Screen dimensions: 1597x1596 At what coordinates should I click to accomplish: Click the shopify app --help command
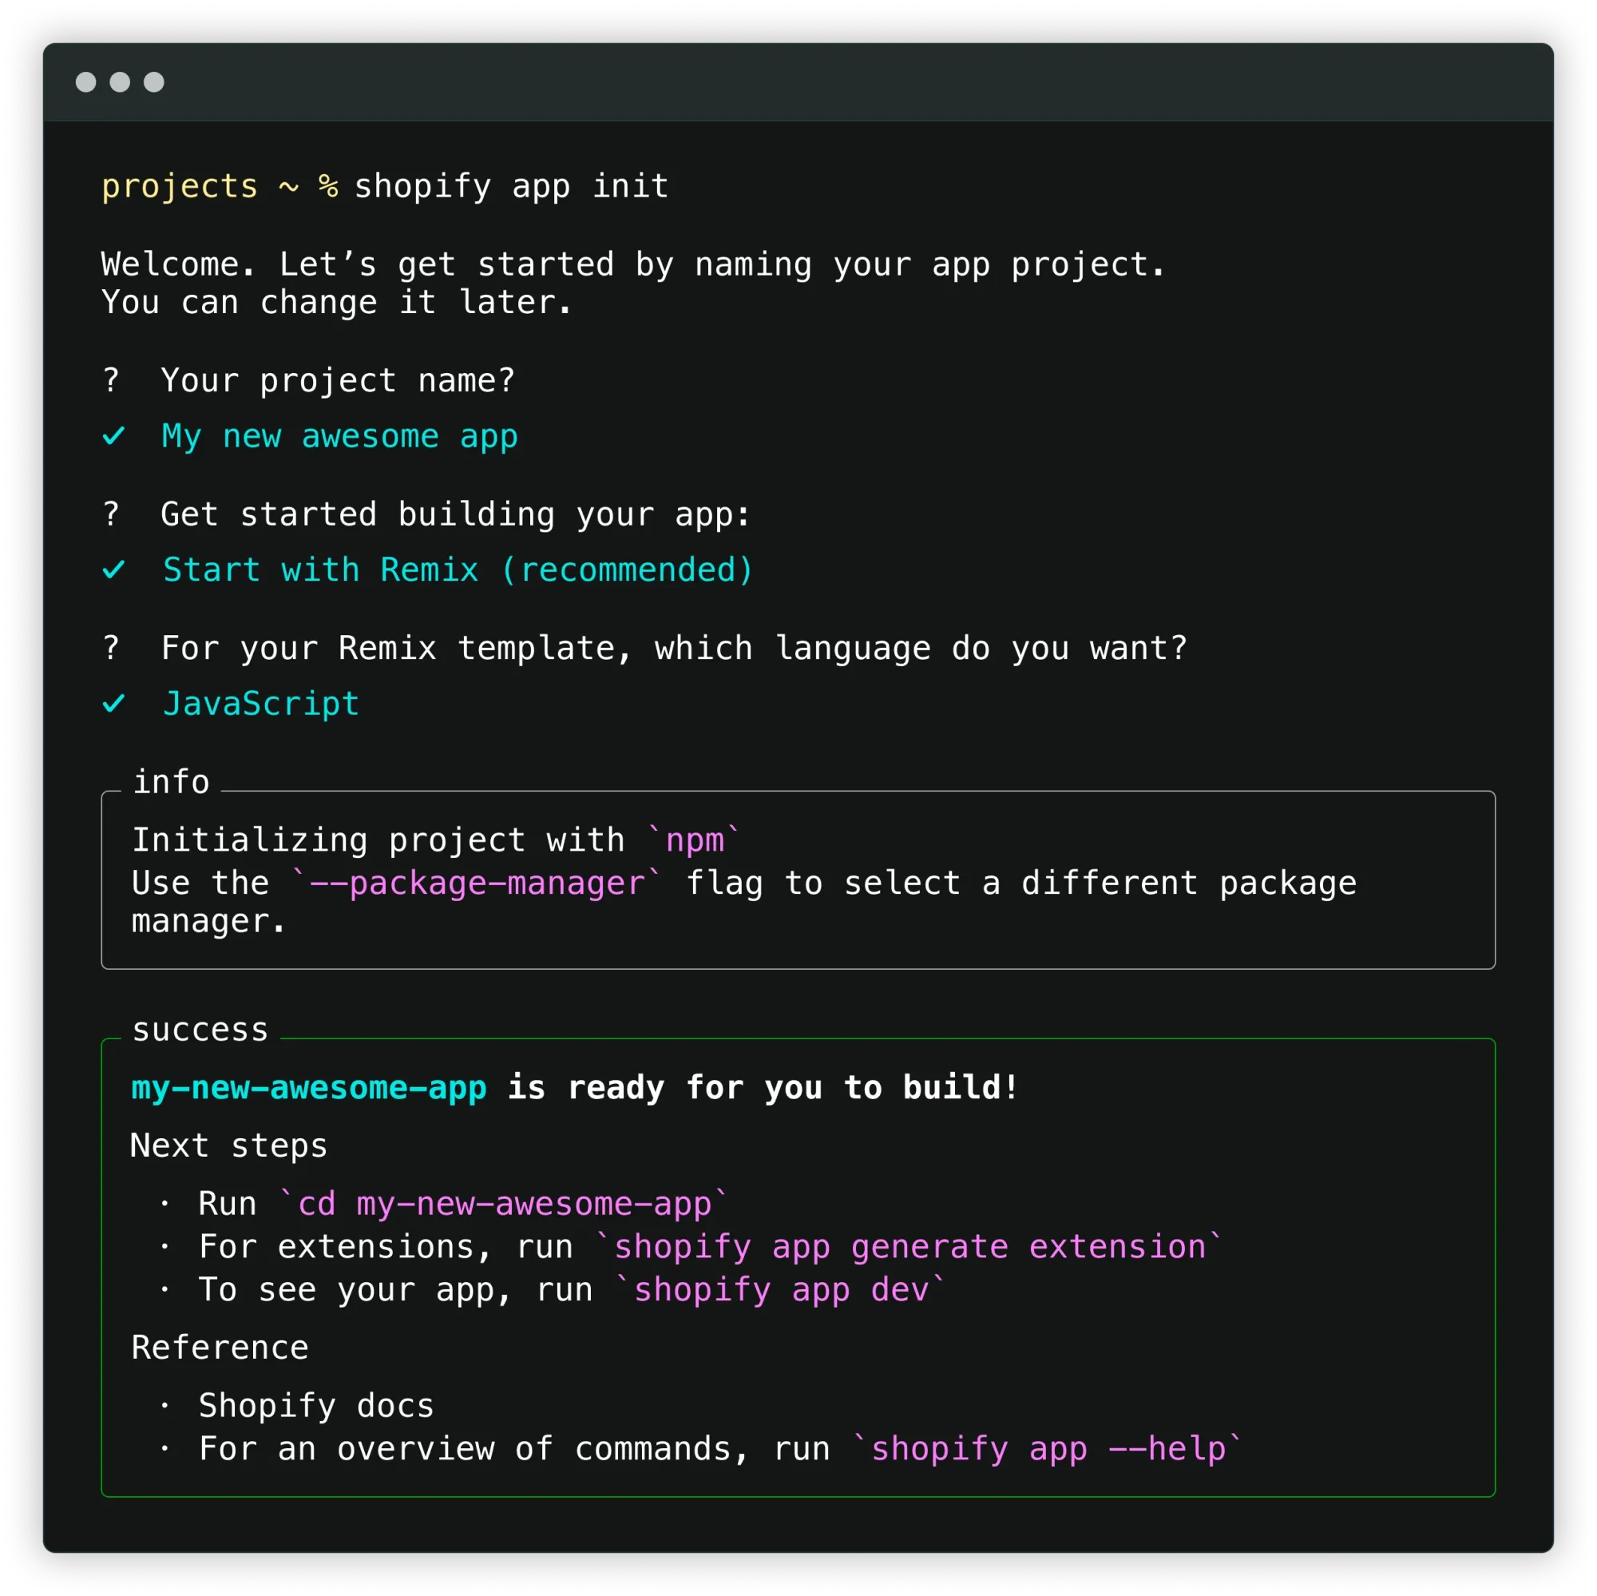coord(1048,1449)
